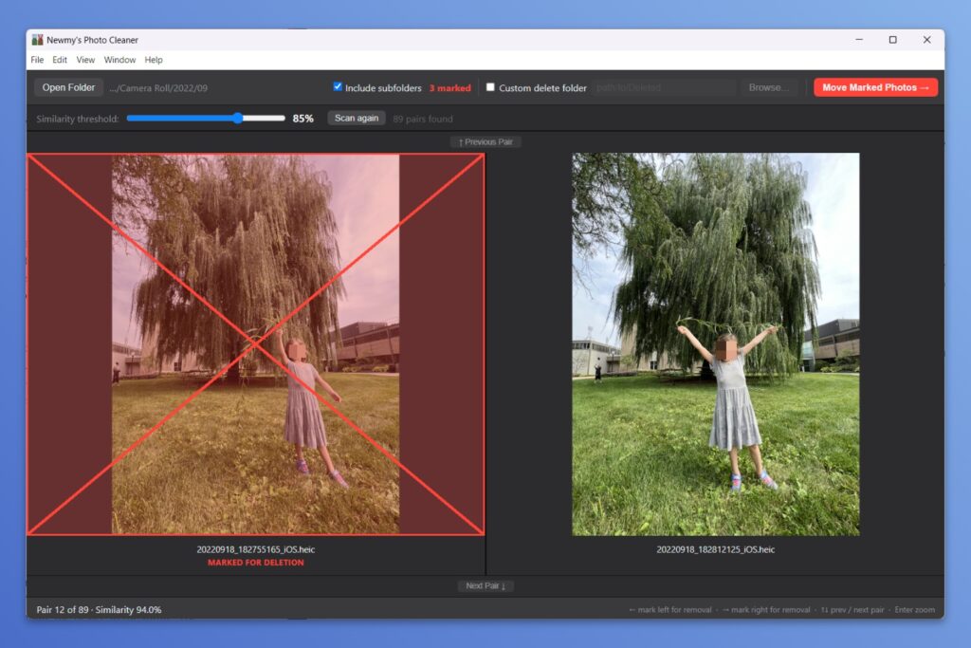Open the File menu

coord(37,60)
